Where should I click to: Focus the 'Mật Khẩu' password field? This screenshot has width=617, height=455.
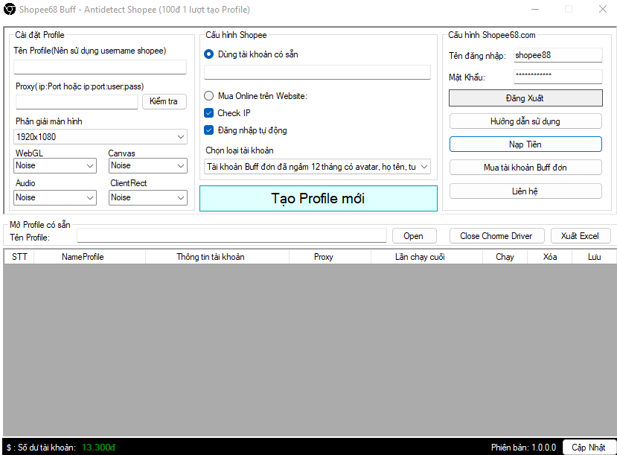click(558, 77)
